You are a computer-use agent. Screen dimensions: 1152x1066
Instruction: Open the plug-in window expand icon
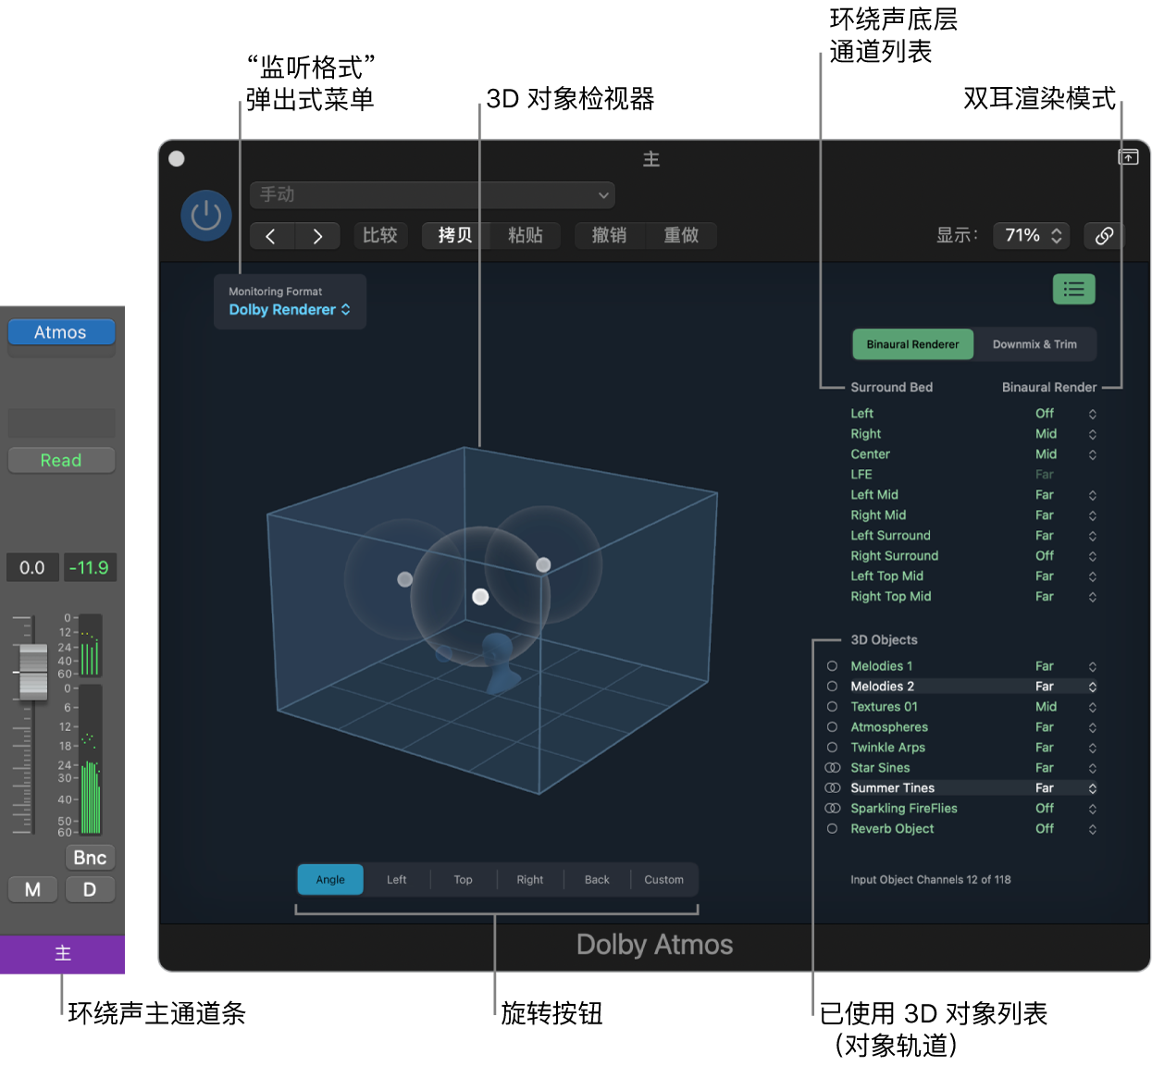point(1128,157)
